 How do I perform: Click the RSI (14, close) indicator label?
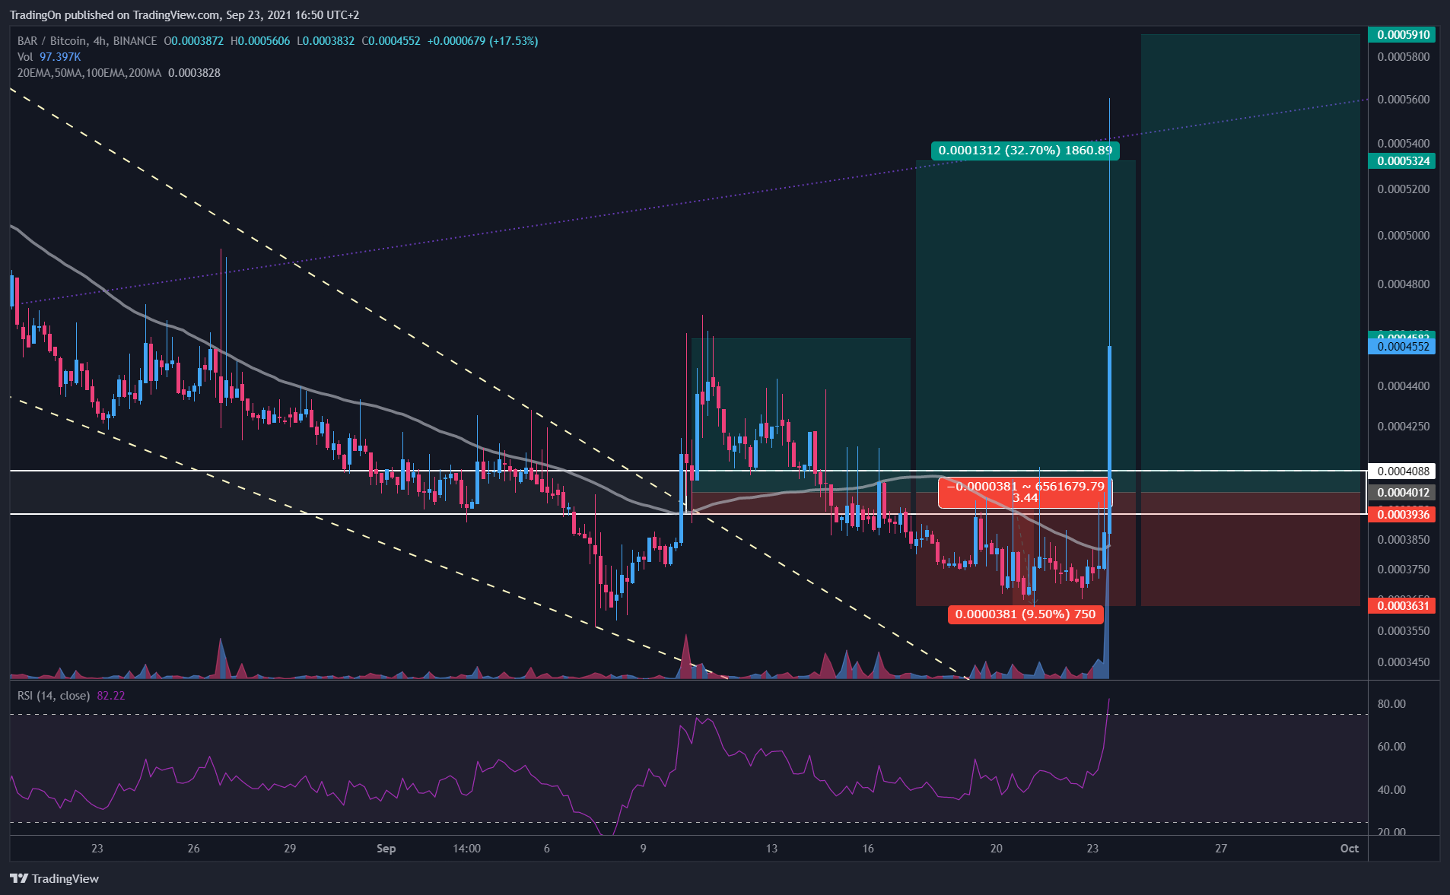(x=54, y=696)
